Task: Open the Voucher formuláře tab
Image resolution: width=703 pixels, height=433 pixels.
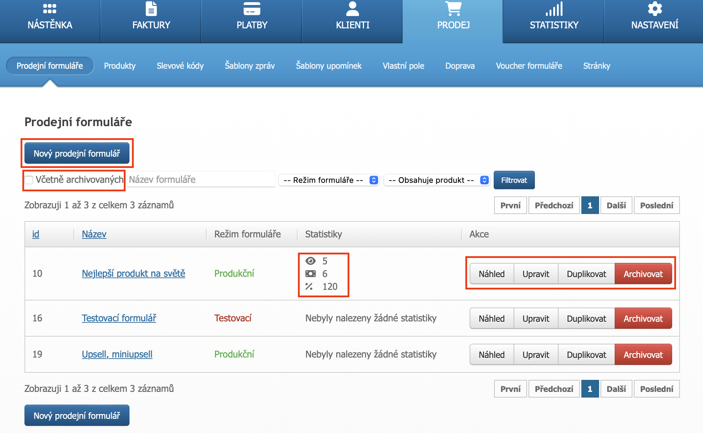Action: click(529, 66)
